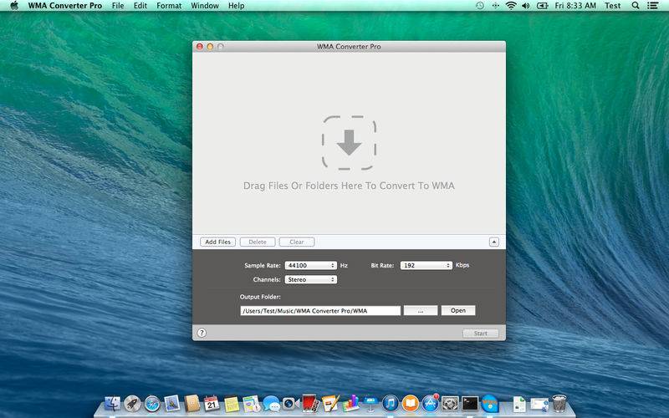Click the browse "..." button

(421, 310)
